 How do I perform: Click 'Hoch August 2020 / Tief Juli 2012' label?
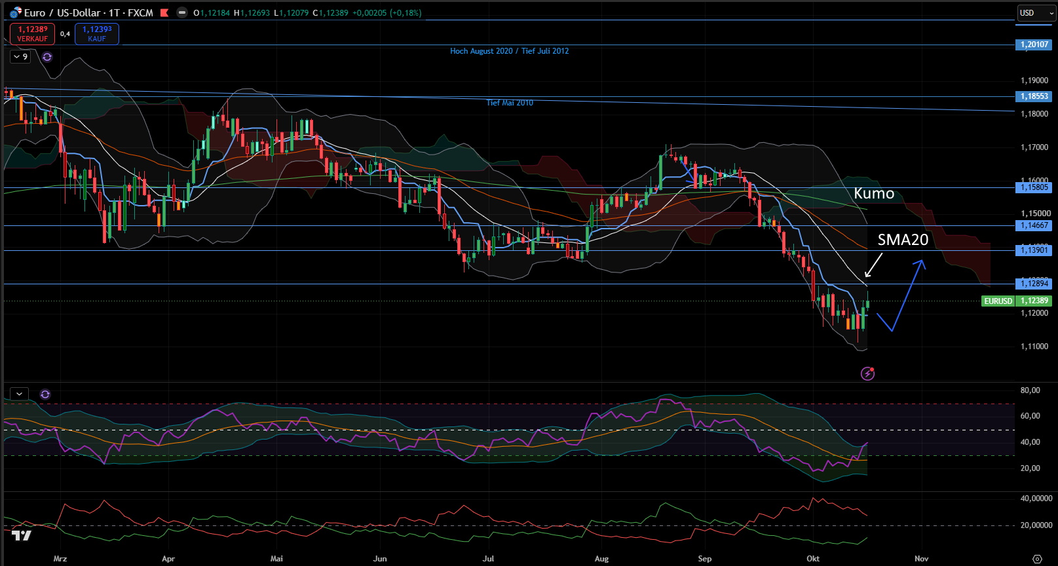509,51
